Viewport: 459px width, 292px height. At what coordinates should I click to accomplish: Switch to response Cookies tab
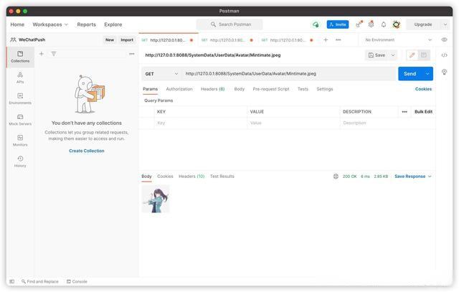click(165, 176)
